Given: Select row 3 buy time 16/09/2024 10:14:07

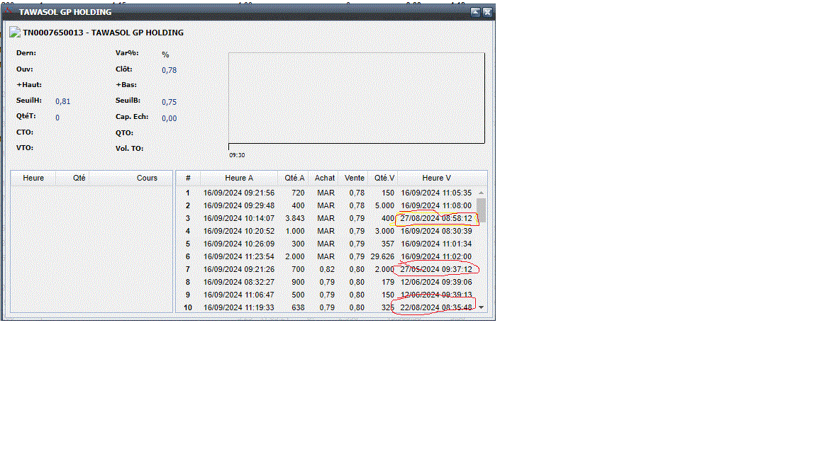Looking at the screenshot, I should (x=238, y=218).
